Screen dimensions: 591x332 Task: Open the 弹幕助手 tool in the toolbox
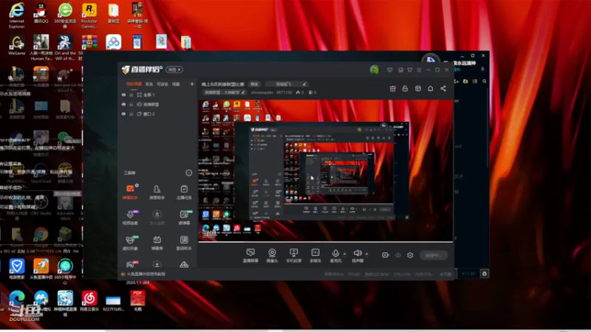pos(130,191)
